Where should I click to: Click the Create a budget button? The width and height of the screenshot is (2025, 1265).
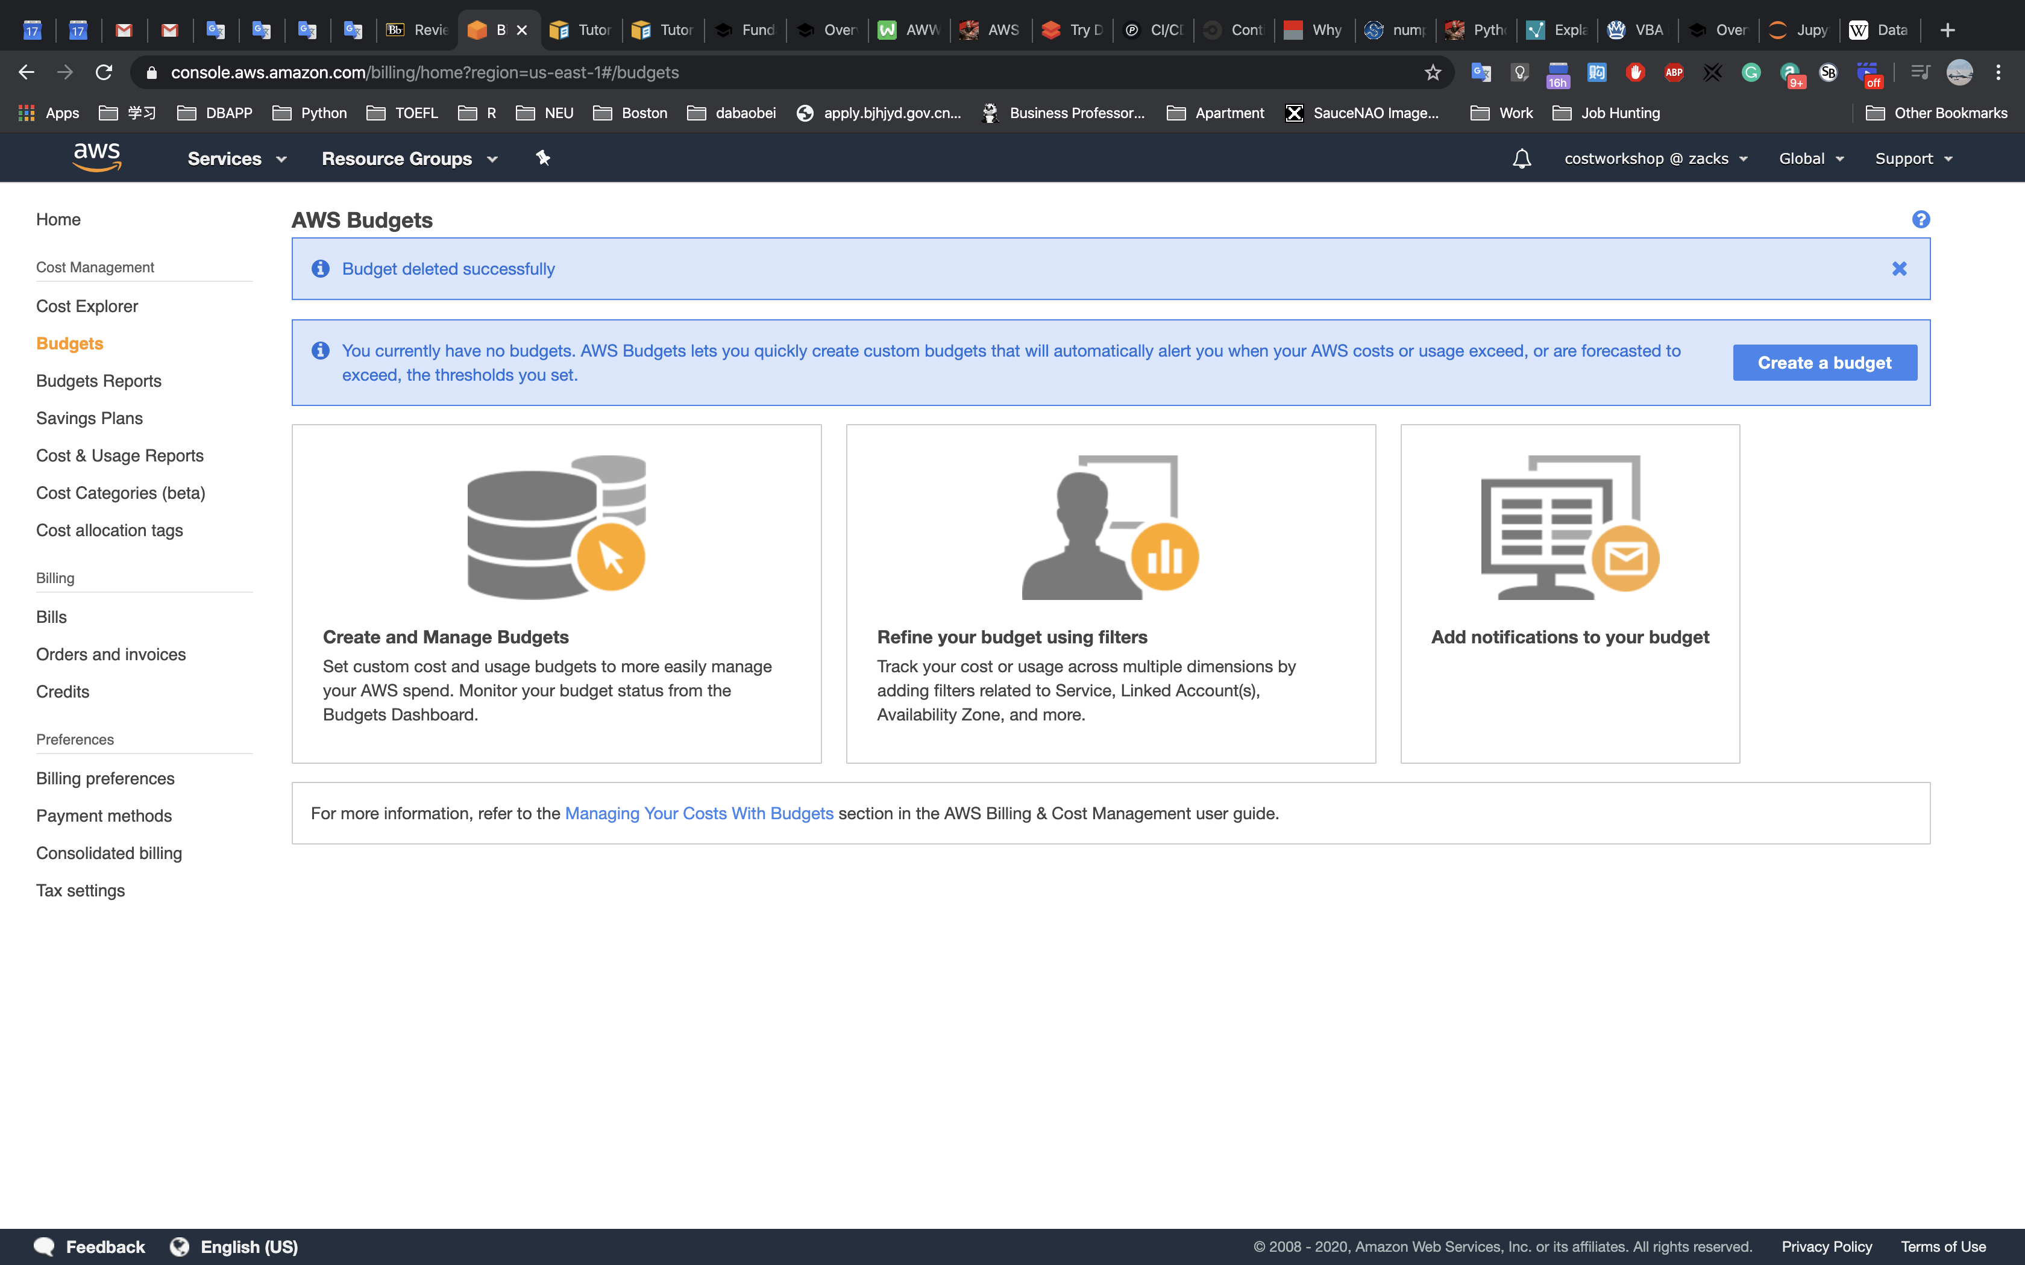(1824, 363)
